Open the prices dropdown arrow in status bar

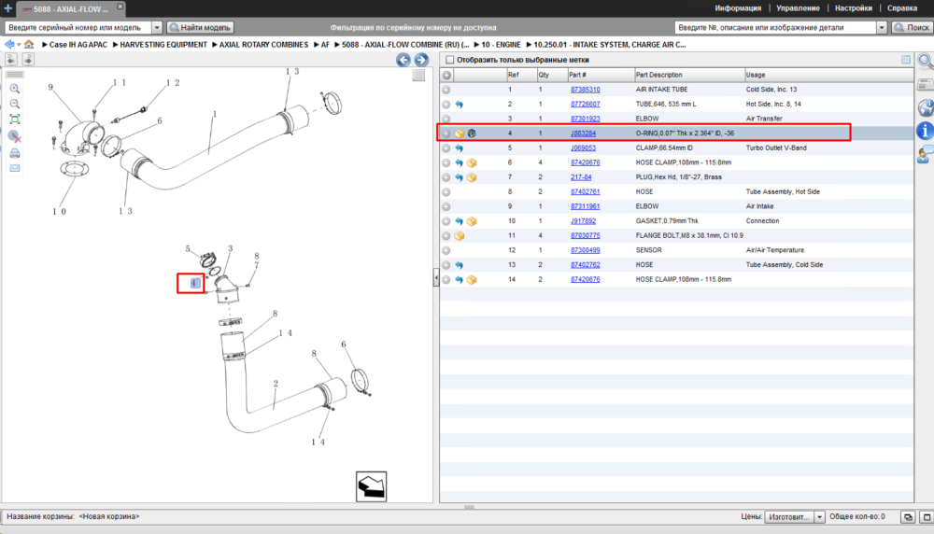tap(819, 517)
